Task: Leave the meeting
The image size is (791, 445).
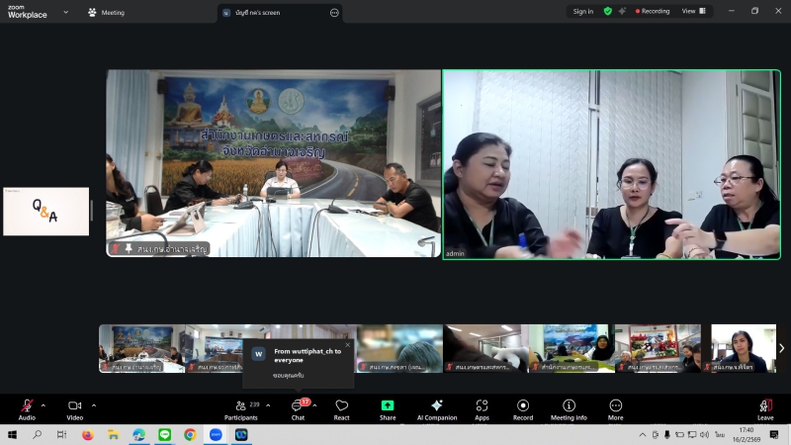Action: [x=765, y=406]
